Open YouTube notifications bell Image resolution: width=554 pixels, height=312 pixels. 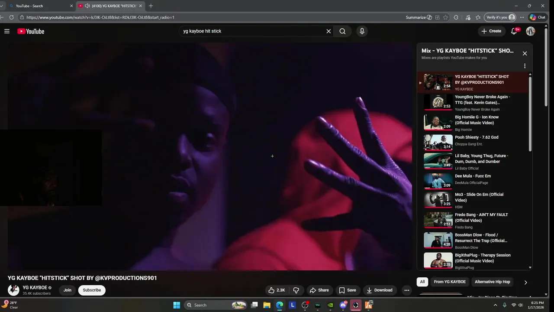(x=515, y=31)
